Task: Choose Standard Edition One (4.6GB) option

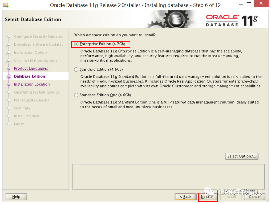Action: tap(76, 95)
